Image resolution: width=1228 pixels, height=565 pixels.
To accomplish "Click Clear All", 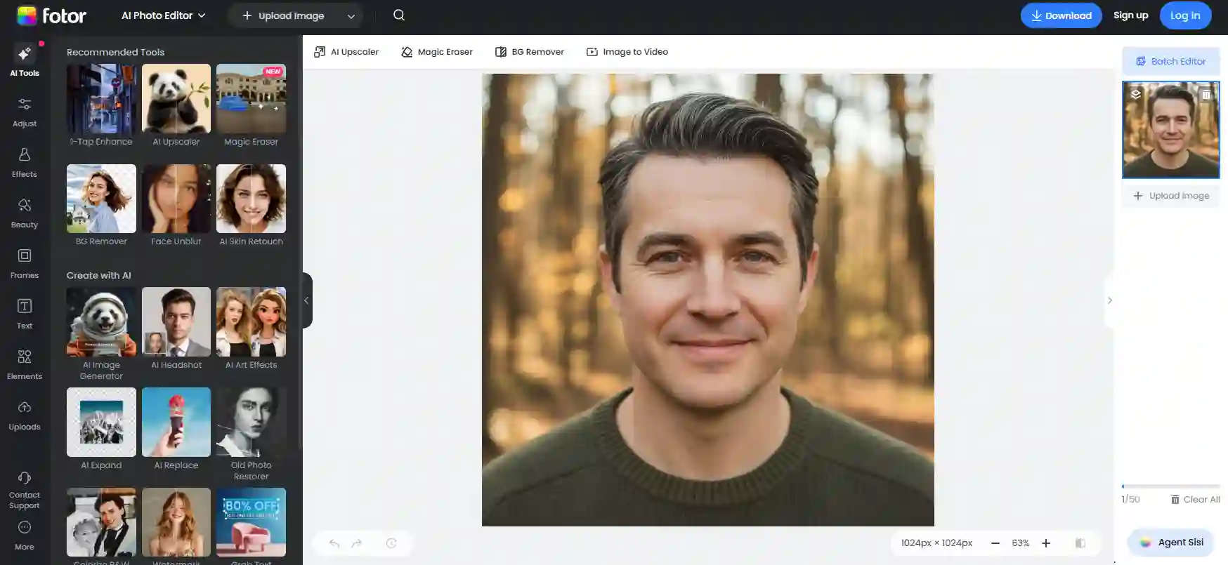I will tap(1195, 499).
